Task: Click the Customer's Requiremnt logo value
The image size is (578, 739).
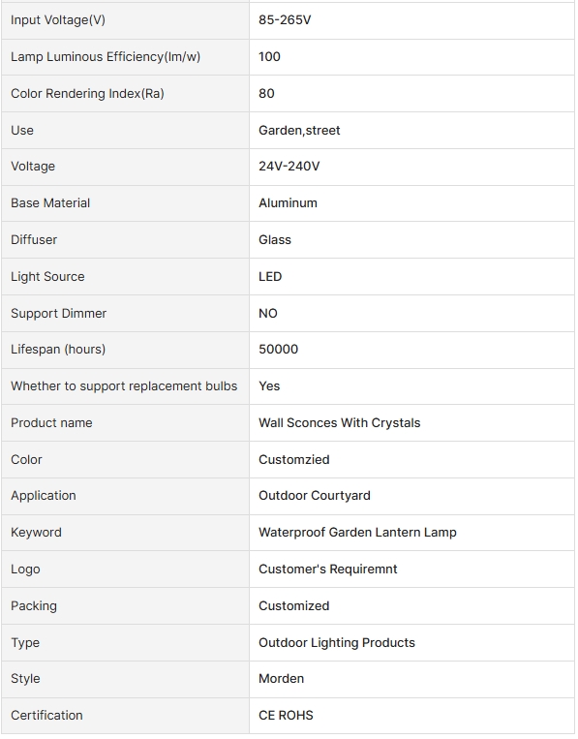Action: click(328, 570)
